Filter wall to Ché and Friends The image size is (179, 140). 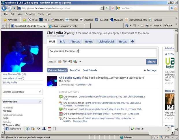click(x=57, y=70)
